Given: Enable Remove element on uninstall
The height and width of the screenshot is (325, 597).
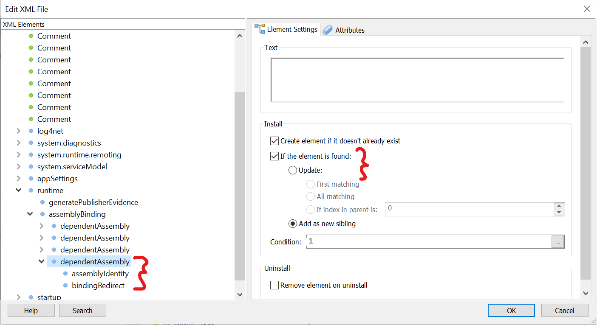Looking at the screenshot, I should [x=274, y=285].
